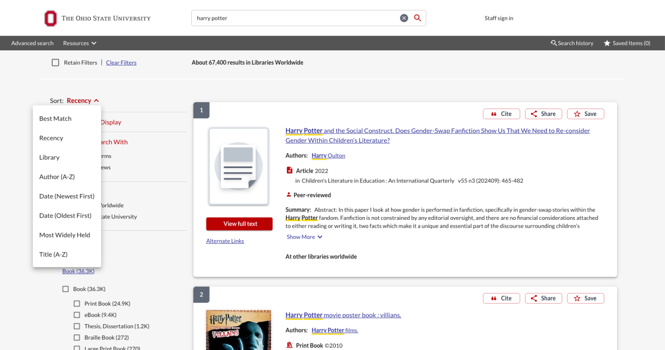Cite result 1
This screenshot has width=665, height=350.
[x=502, y=114]
